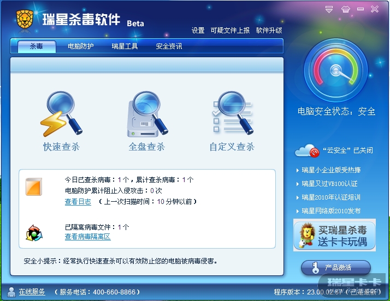Click the 买瑞星杀毒送卡卡玩偶 banner
Screen dimensions: 390x301
334,236
